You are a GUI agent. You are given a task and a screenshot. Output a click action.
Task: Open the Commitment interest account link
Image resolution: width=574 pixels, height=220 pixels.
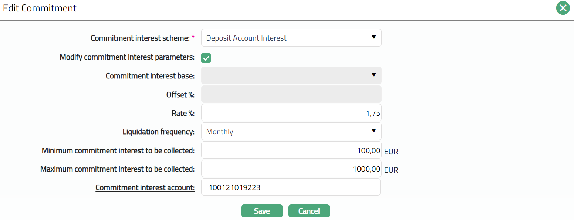(145, 188)
